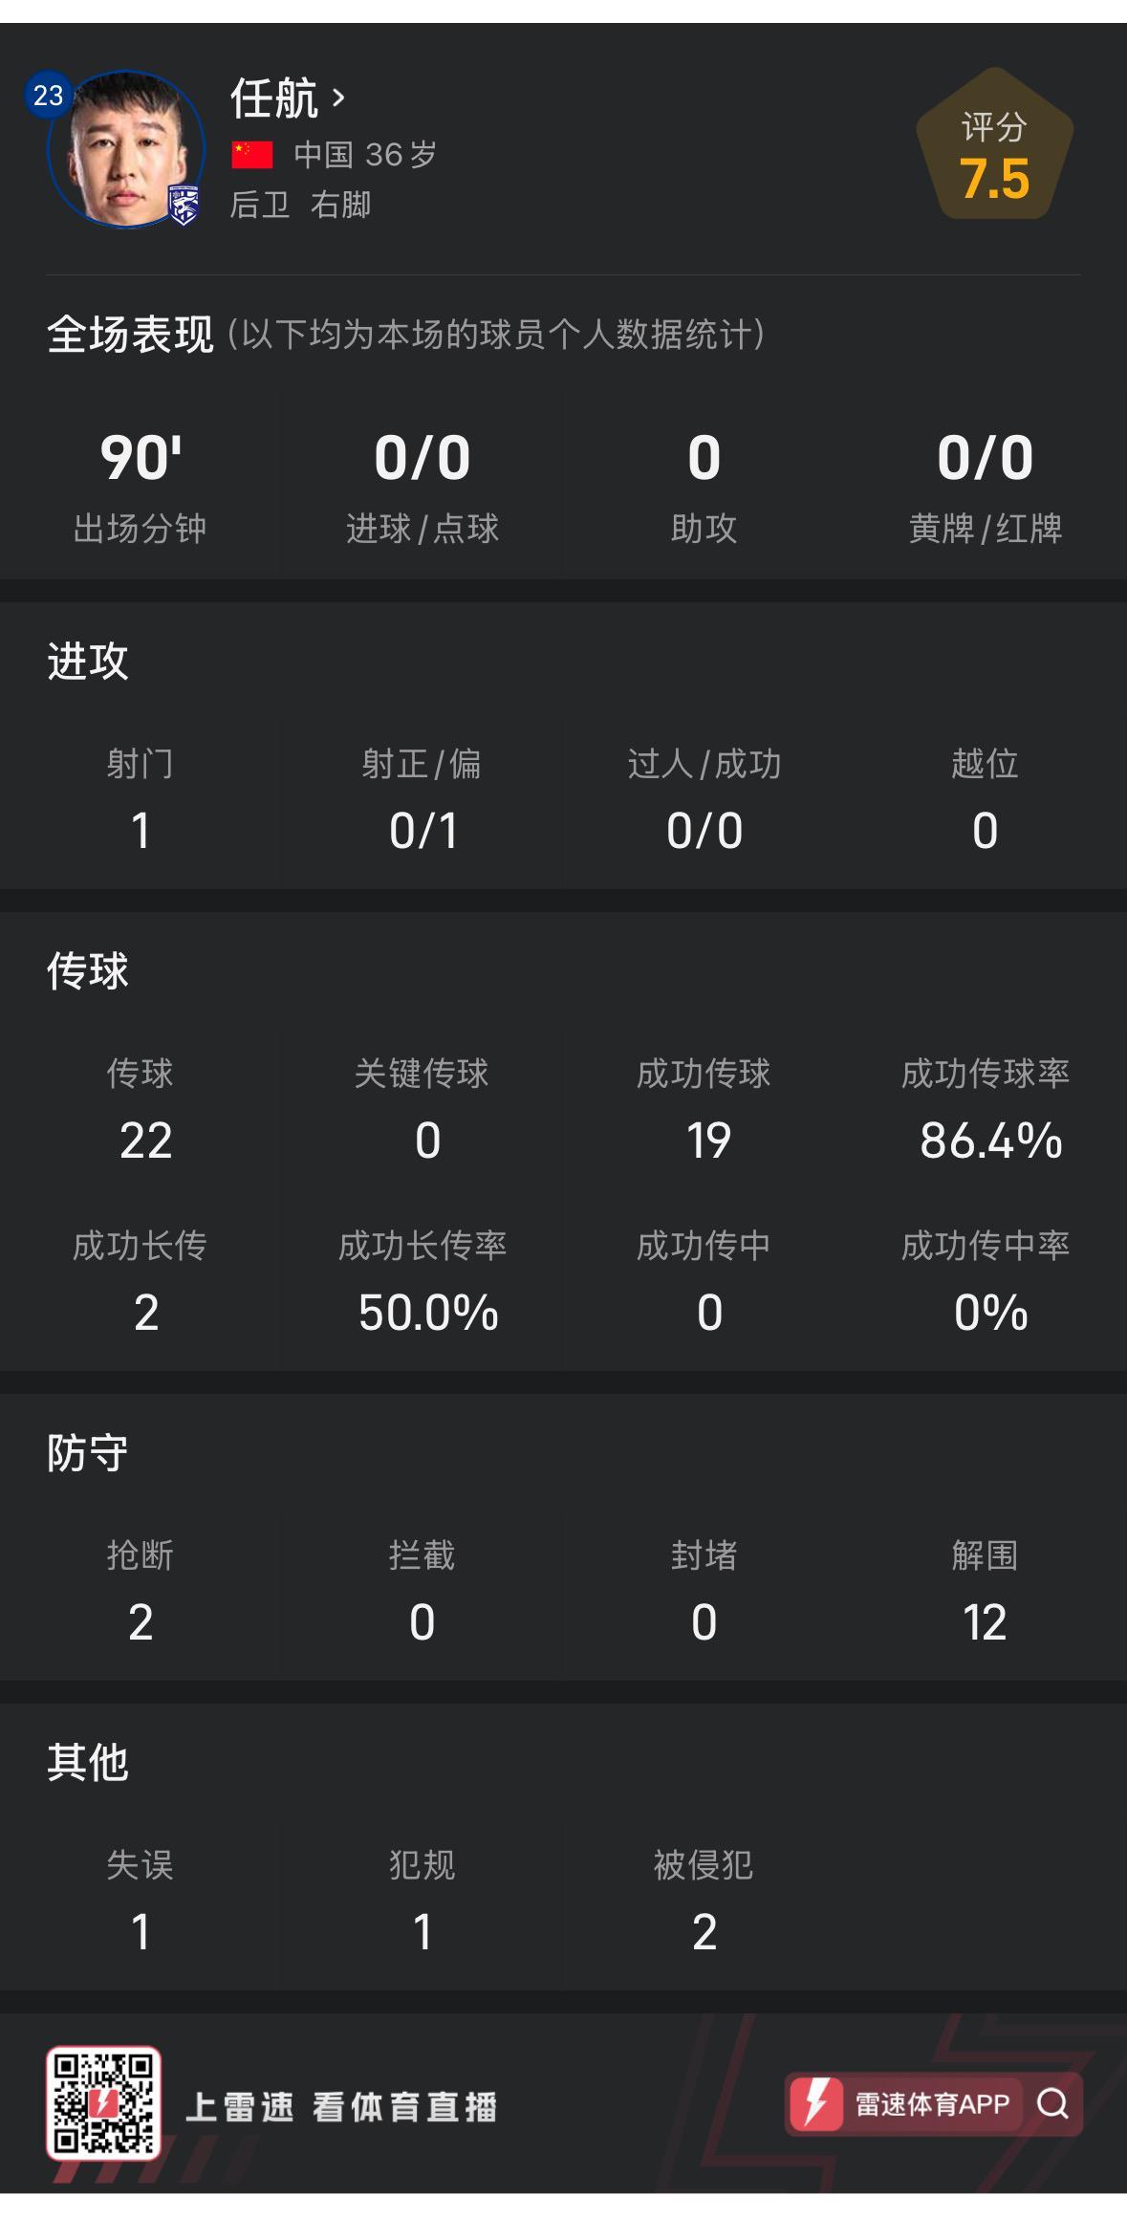Viewport: 1127px width, 2217px height.
Task: Tap the club crest badge icon
Action: [184, 205]
